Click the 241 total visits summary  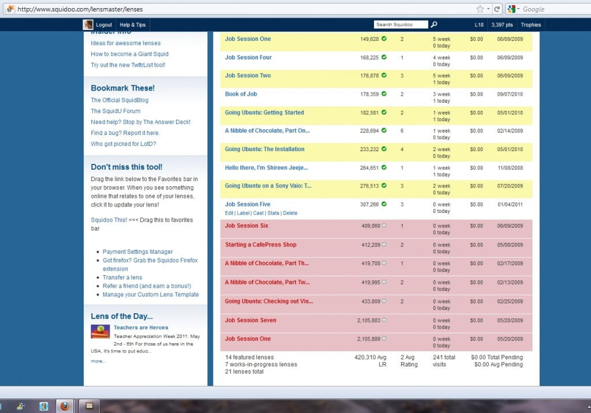[444, 361]
